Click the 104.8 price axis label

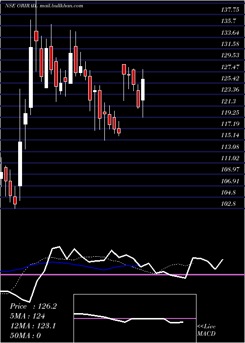pyautogui.click(x=228, y=193)
